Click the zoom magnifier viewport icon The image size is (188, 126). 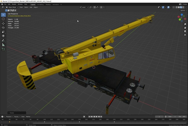[x=185, y=24]
